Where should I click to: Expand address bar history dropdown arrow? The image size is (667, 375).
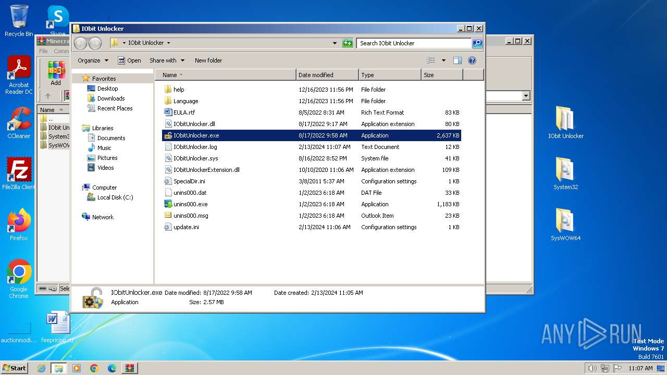(335, 43)
